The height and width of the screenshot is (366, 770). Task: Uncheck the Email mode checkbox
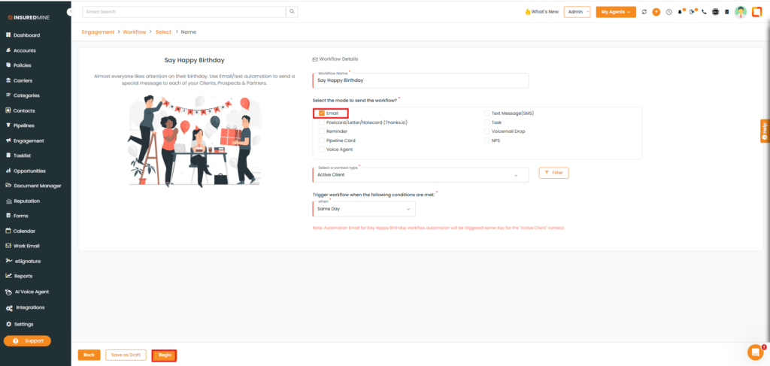[322, 113]
